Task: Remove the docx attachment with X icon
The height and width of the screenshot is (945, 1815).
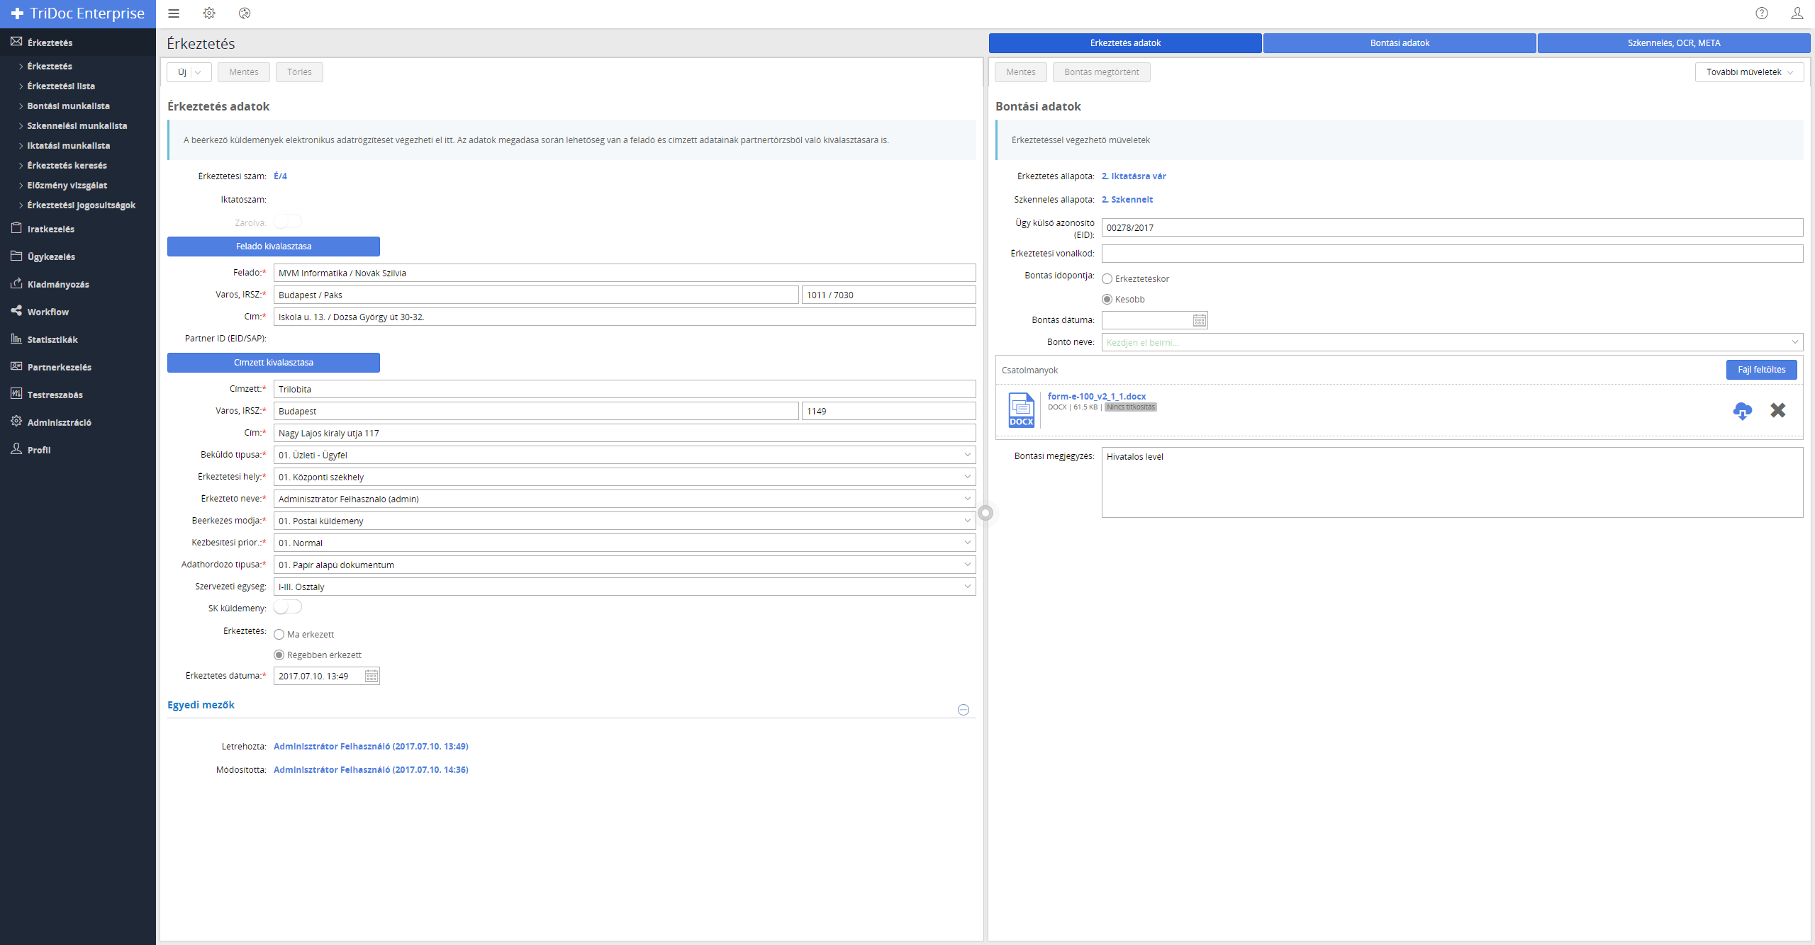Action: 1777,410
